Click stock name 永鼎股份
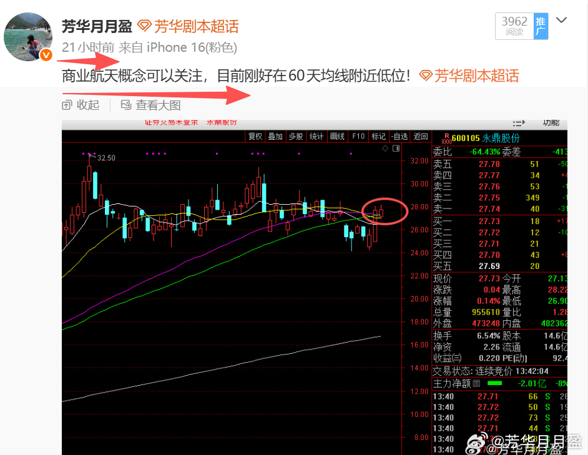Image resolution: width=588 pixels, height=455 pixels. 501,138
